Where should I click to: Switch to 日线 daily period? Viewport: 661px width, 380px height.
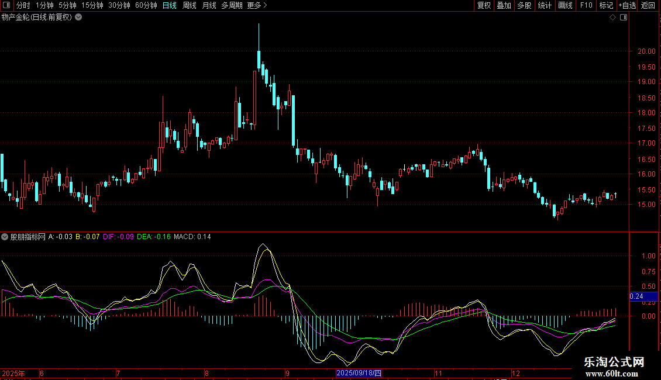[x=169, y=6]
